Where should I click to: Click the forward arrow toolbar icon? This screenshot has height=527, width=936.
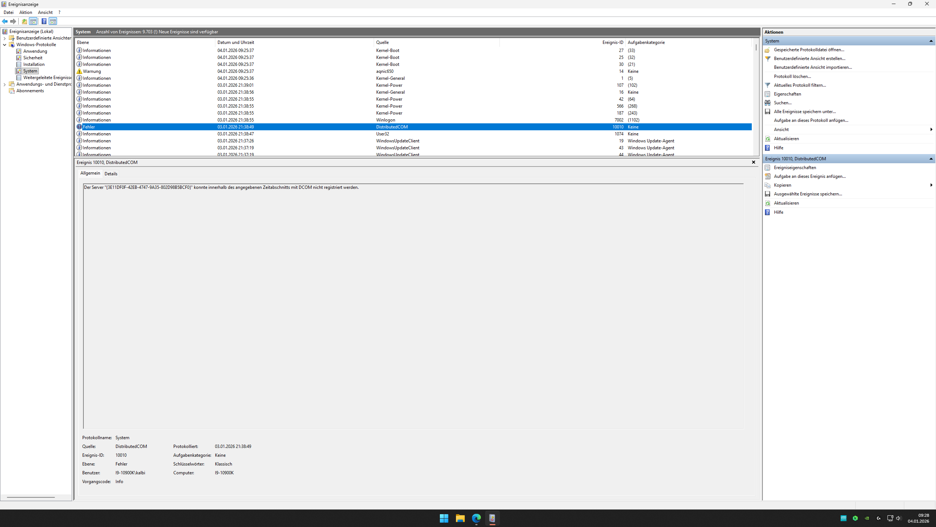click(13, 21)
